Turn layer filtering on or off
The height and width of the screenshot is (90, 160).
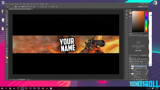147,59
